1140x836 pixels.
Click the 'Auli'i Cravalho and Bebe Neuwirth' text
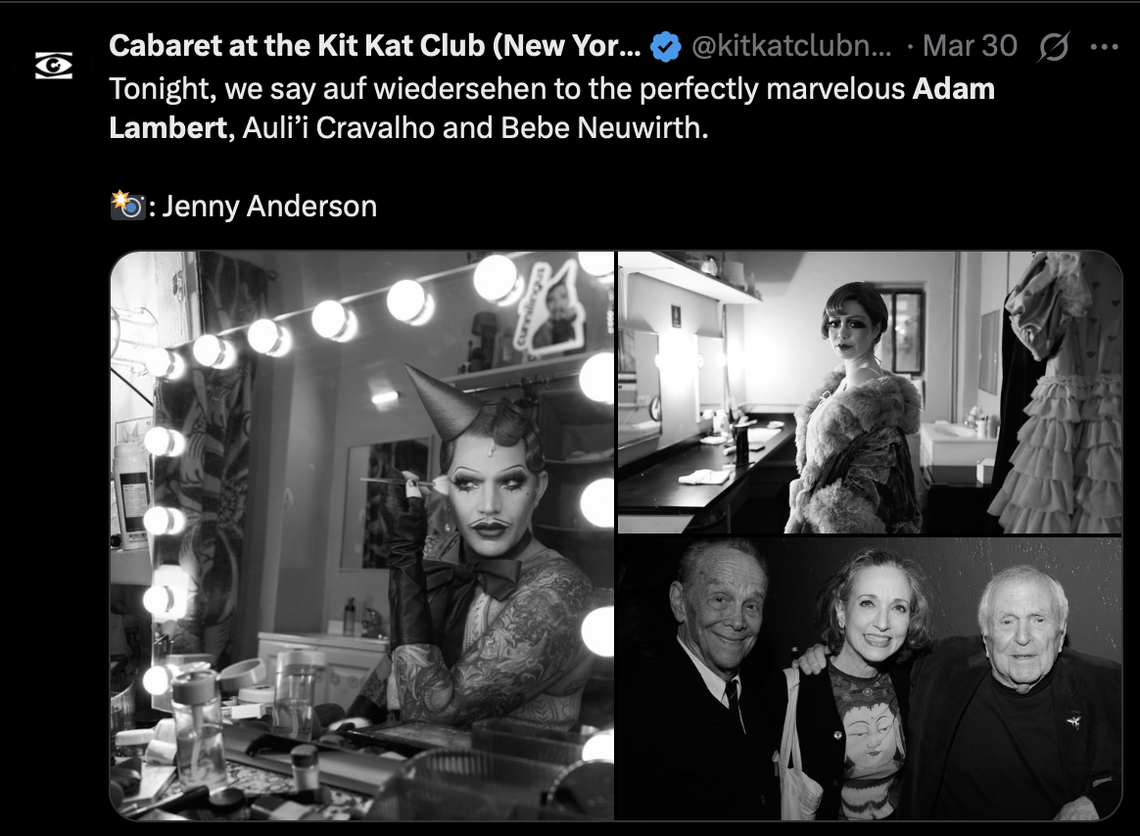point(475,128)
